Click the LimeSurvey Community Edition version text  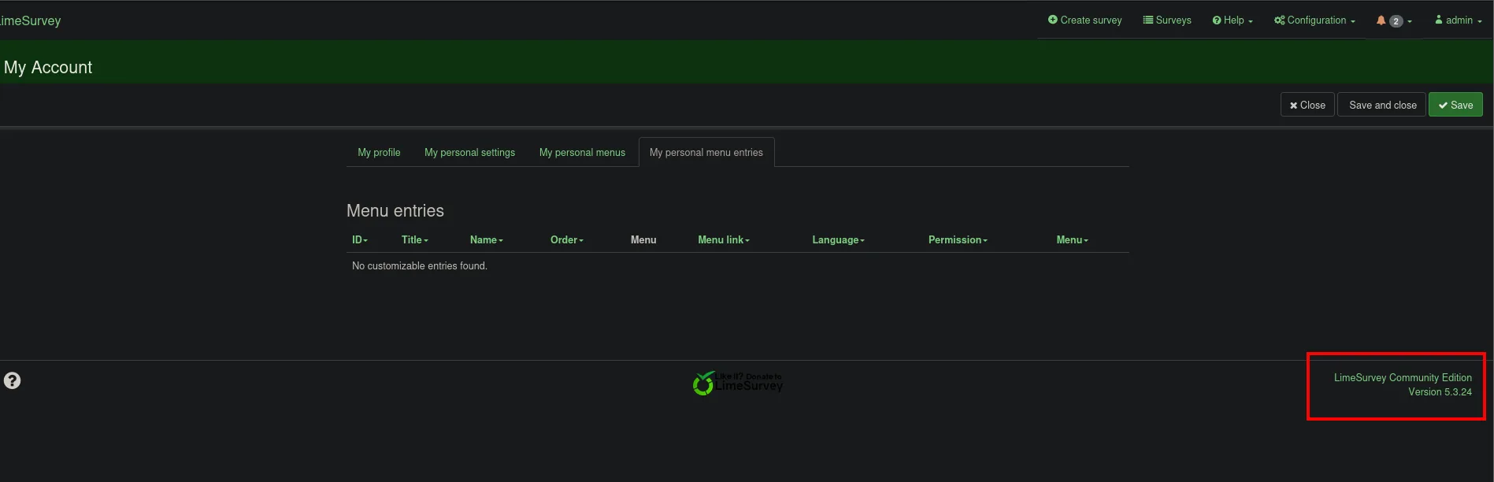tap(1403, 385)
